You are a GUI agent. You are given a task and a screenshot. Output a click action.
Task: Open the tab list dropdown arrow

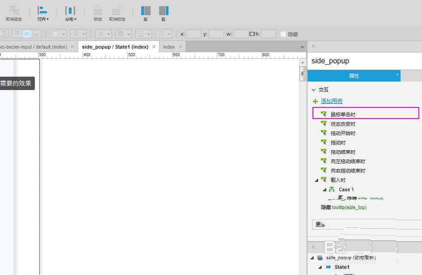click(302, 48)
